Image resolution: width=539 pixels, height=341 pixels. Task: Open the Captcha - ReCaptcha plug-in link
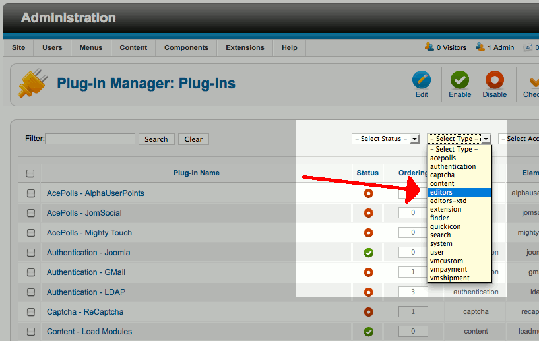click(85, 312)
